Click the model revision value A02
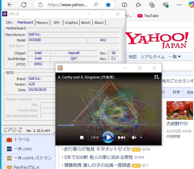The height and width of the screenshot is (169, 194). pyautogui.click(x=103, y=40)
